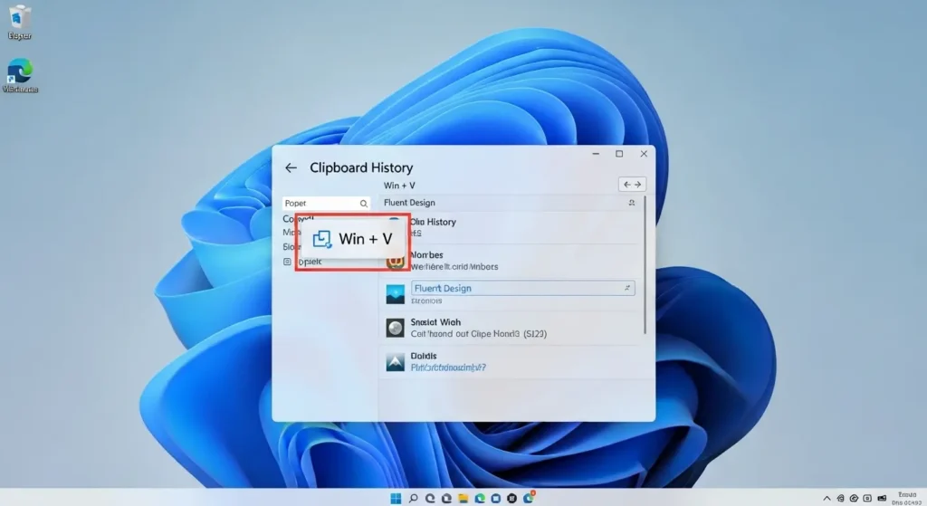Open the taskbar clock and date
Screen dimensions: 927x506
point(907,499)
